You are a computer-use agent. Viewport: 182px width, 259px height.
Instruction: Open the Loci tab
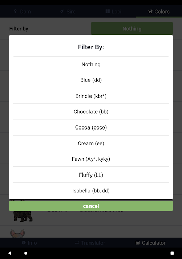click(114, 11)
